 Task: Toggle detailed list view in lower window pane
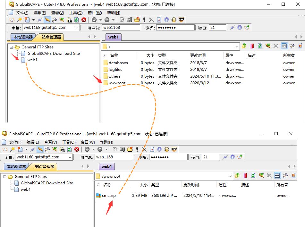277,176
